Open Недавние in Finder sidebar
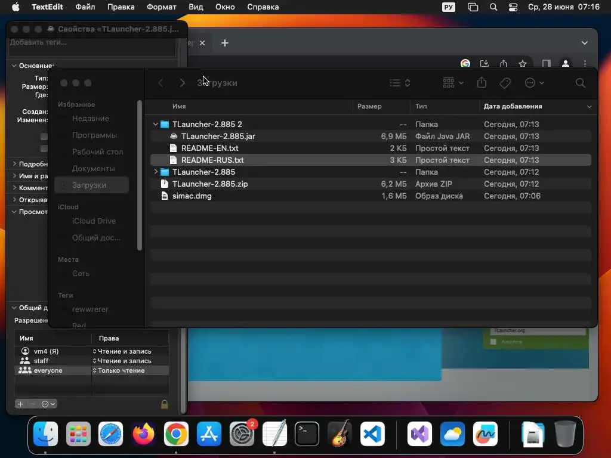Image resolution: width=611 pixels, height=458 pixels. pyautogui.click(x=92, y=119)
